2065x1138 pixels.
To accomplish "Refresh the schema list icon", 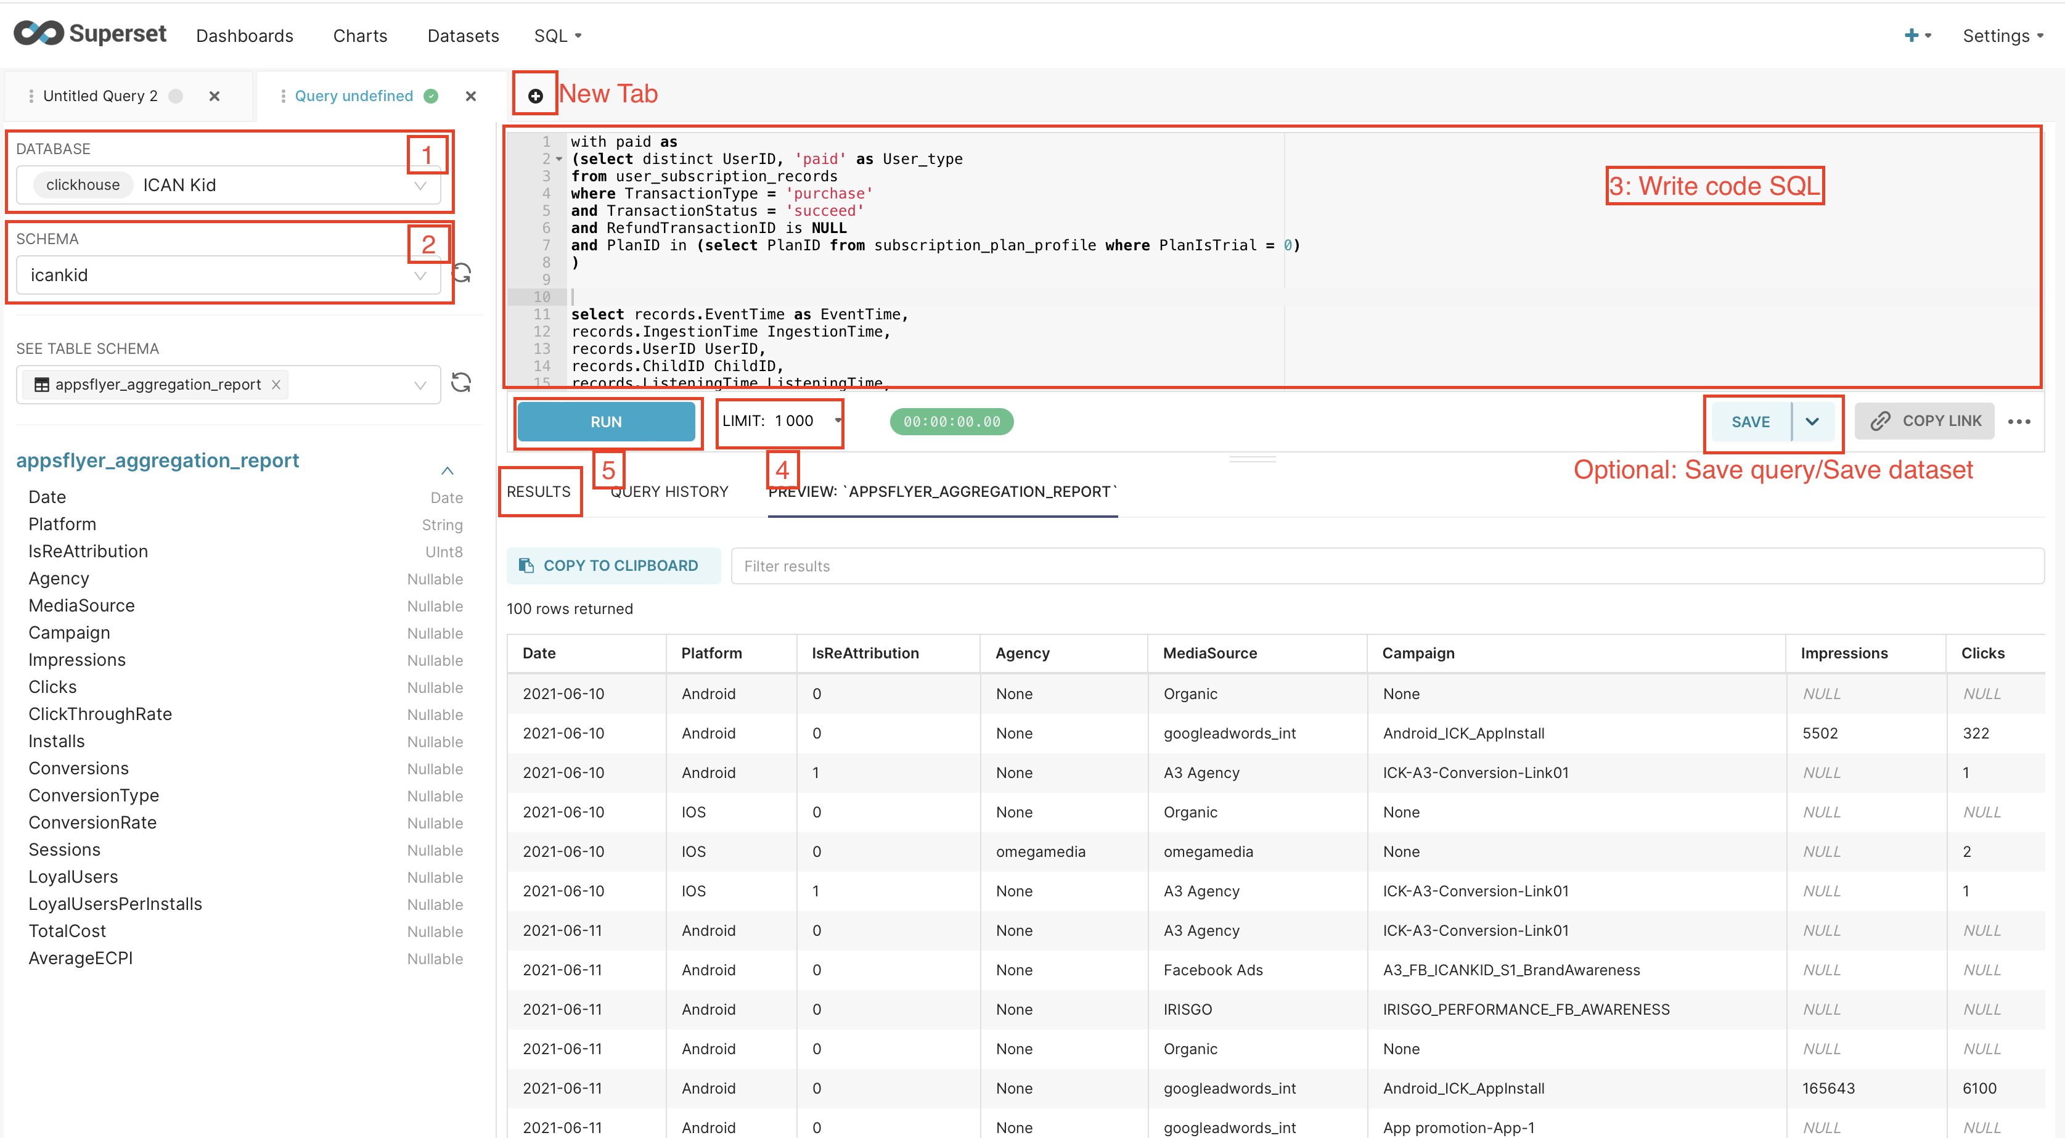I will tap(462, 274).
